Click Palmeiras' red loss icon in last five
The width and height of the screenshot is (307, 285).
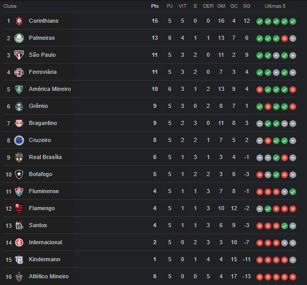[x=284, y=39]
